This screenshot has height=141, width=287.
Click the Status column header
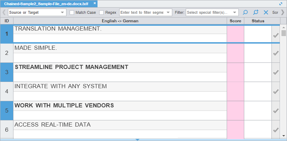point(258,21)
